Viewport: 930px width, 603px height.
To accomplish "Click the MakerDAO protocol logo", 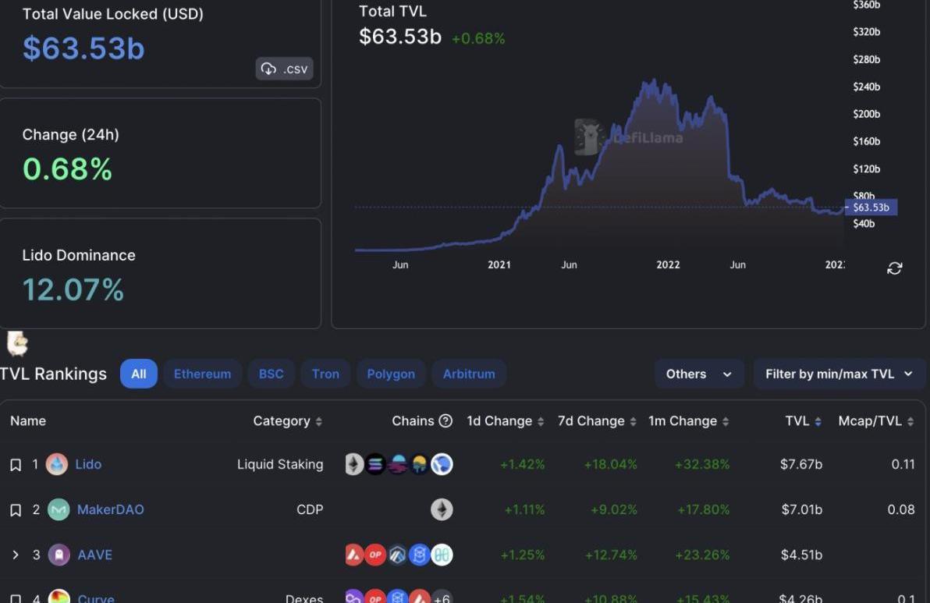I will pyautogui.click(x=59, y=510).
